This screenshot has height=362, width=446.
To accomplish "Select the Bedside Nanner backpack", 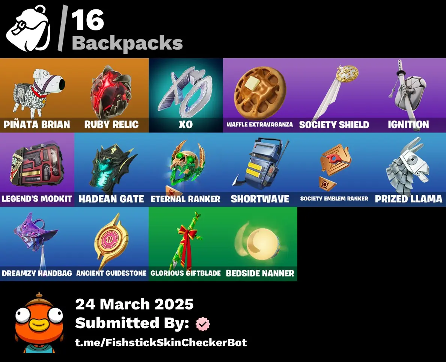I will (260, 244).
